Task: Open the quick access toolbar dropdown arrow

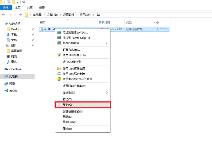Action: click(18, 2)
